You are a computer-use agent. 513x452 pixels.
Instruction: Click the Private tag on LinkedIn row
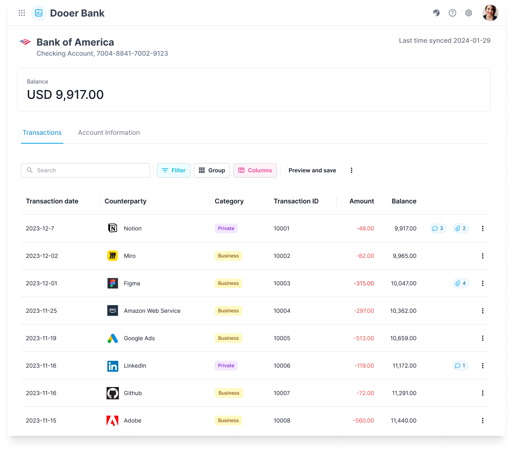(226, 366)
